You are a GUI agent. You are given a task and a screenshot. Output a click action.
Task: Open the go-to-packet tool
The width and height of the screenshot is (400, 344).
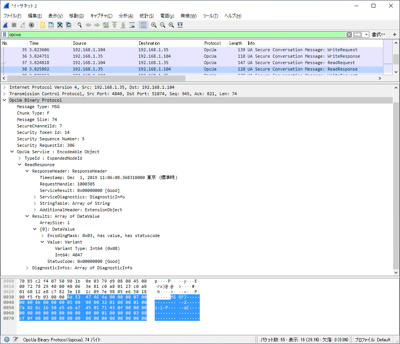[x=106, y=25]
